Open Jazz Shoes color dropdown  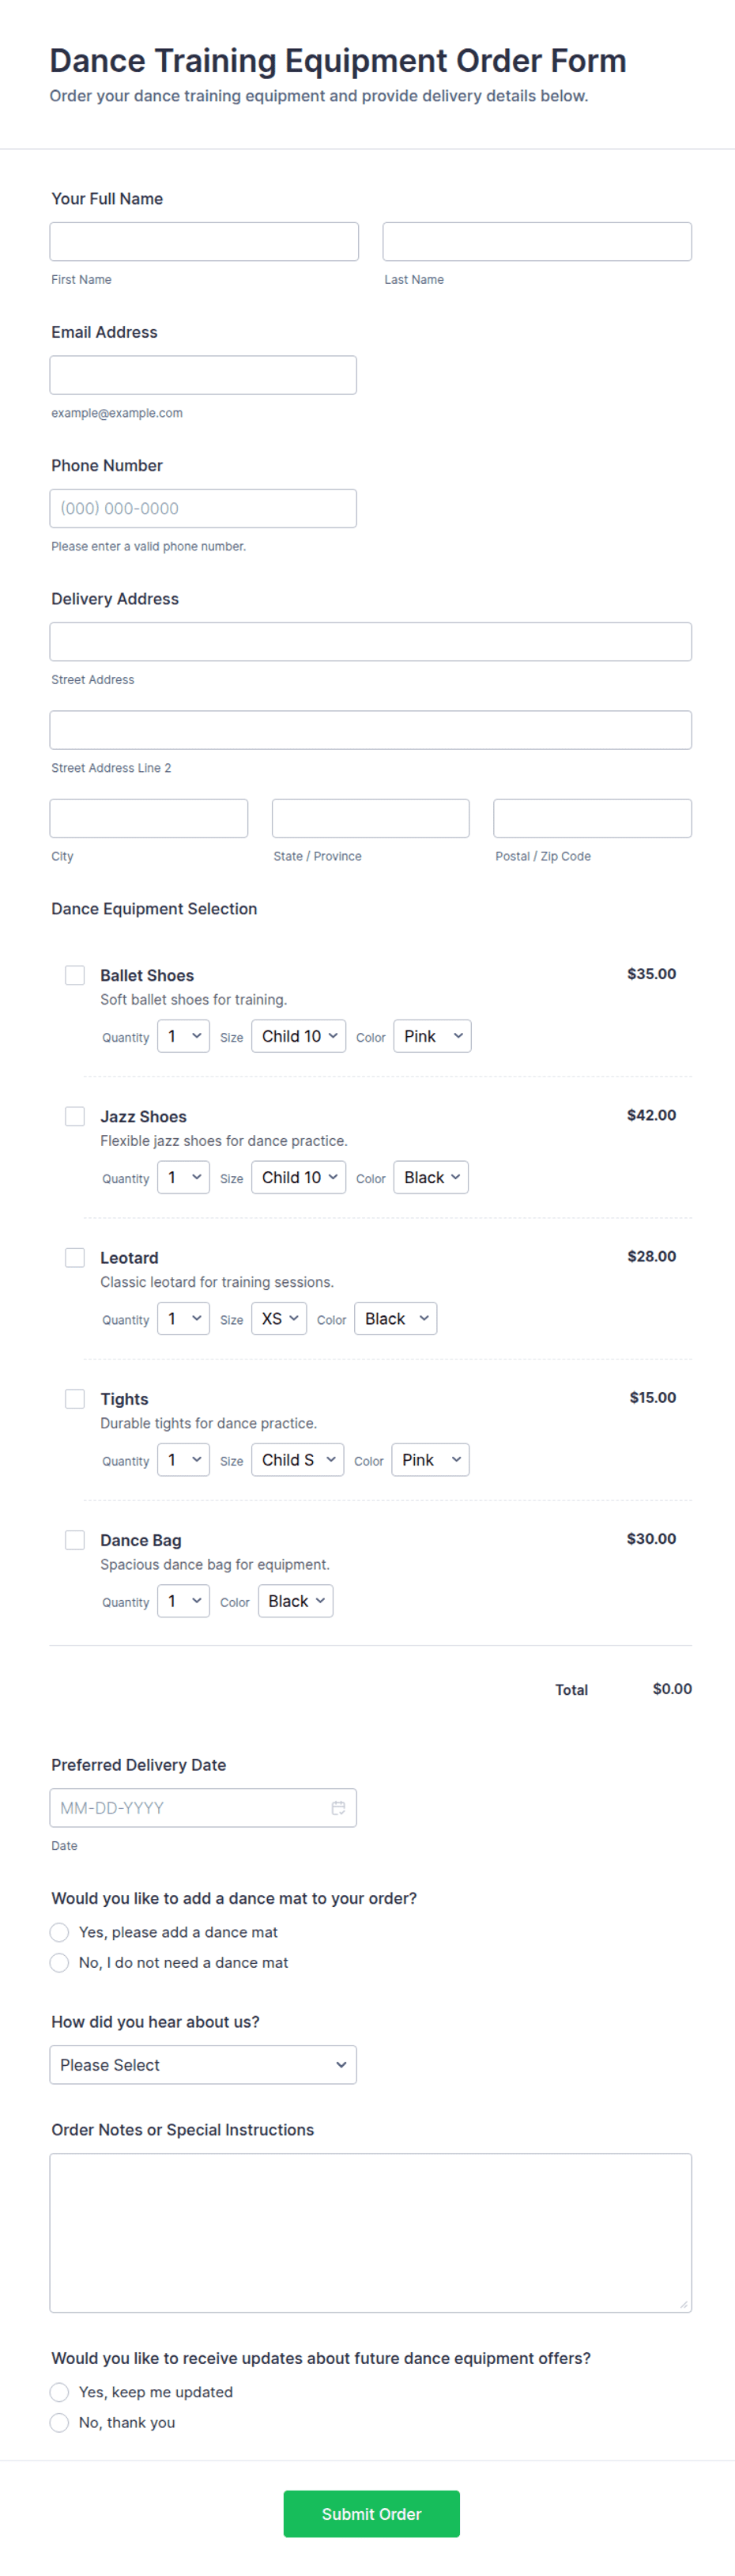(431, 1177)
